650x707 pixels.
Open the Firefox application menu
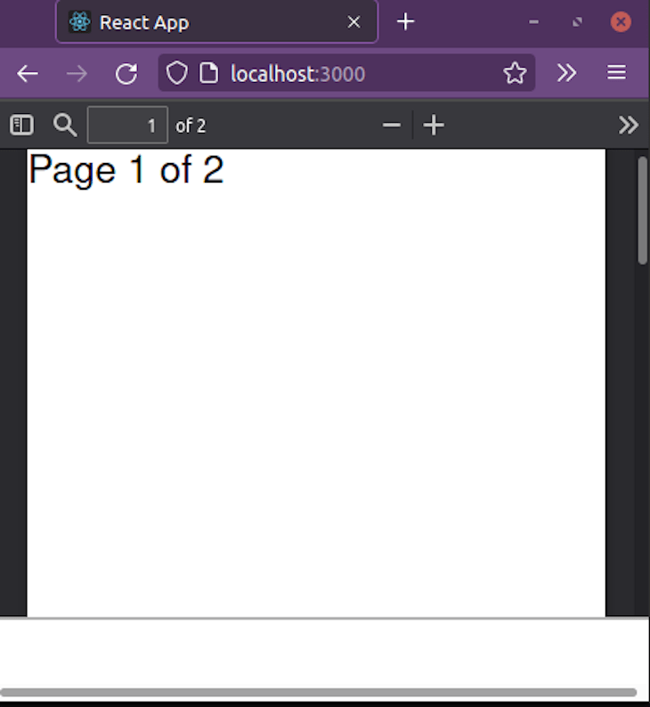pyautogui.click(x=616, y=73)
